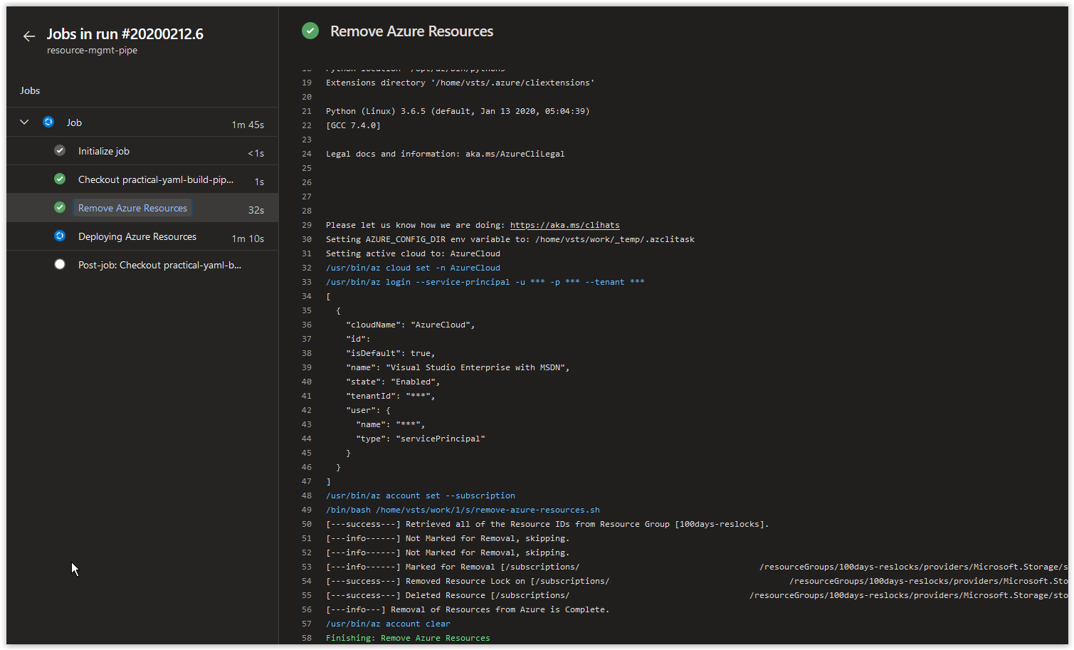
Task: Click the 1m 45s job duration
Action: [248, 125]
